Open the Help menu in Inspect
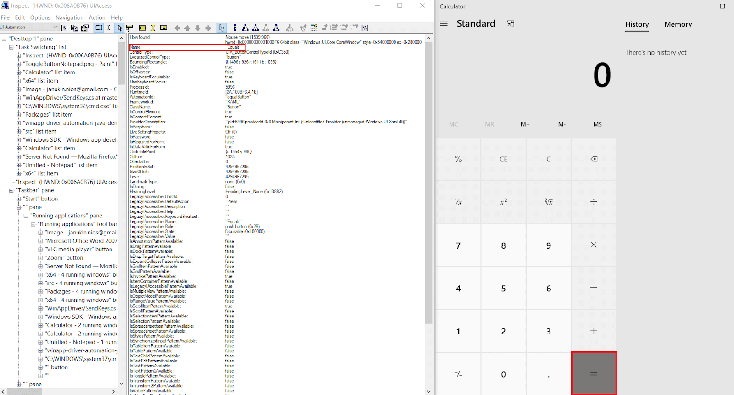Screen dimensions: 734x395 (117, 17)
